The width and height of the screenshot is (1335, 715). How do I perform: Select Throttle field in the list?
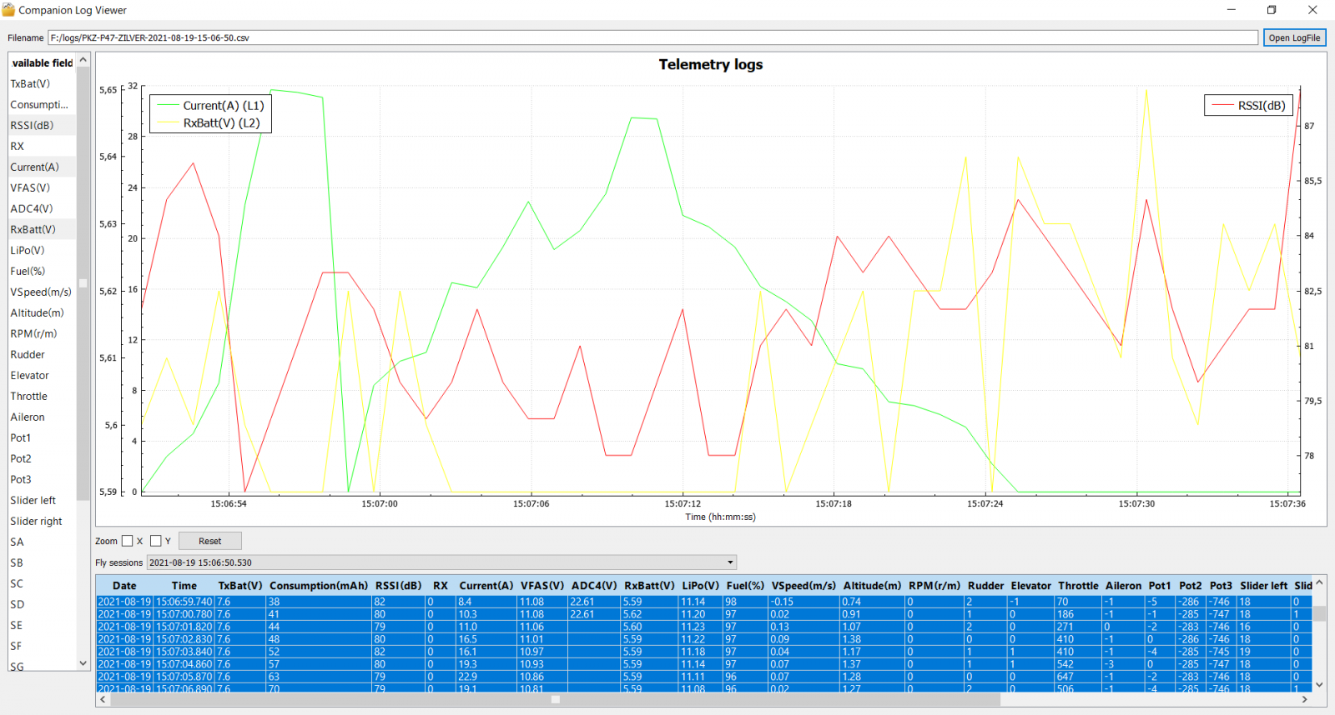coord(42,396)
